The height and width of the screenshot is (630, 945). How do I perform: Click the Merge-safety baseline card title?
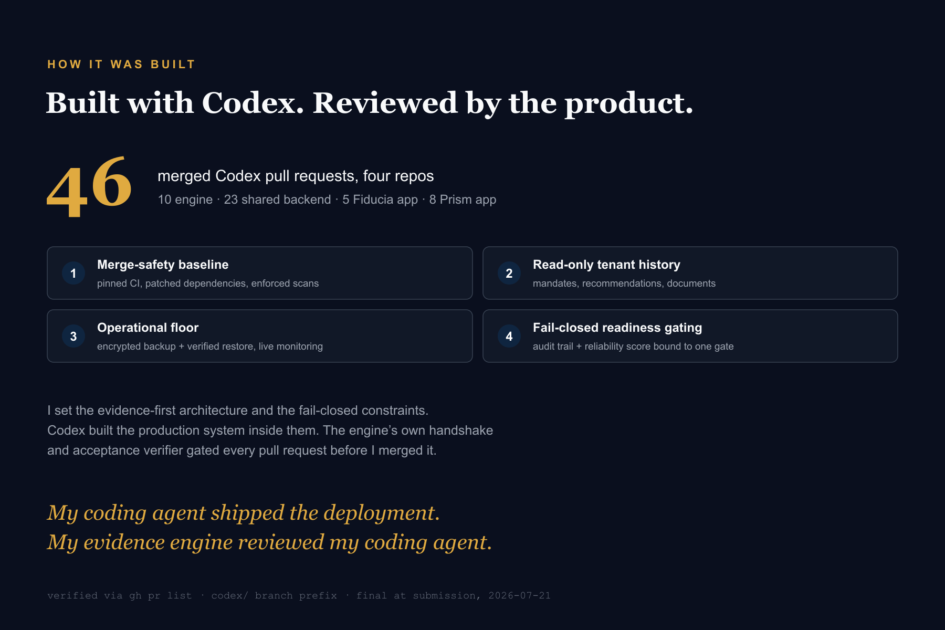[163, 265]
